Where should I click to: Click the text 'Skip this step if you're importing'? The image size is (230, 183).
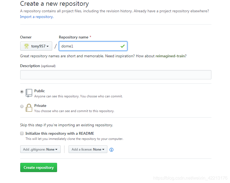point(50,125)
